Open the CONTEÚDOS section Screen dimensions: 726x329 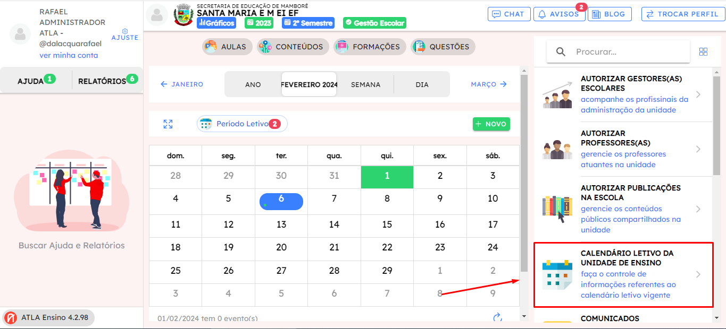pyautogui.click(x=292, y=47)
